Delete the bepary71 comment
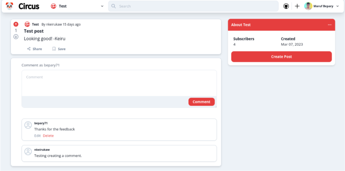Viewport: 345px width, 171px height. pos(48,136)
